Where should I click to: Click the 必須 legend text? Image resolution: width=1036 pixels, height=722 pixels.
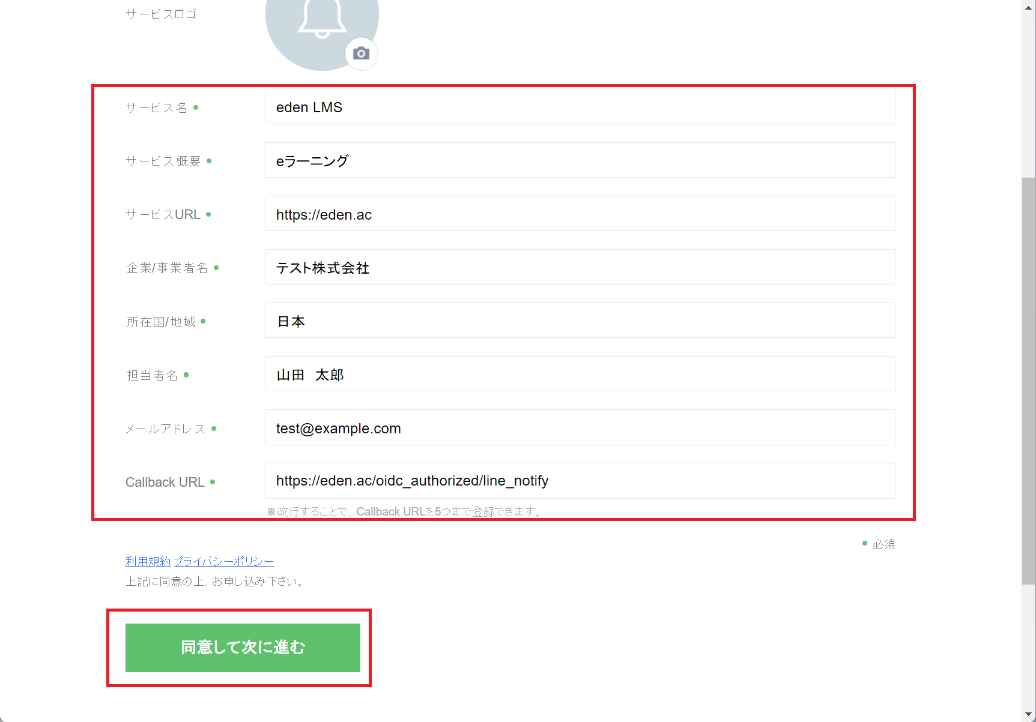884,544
